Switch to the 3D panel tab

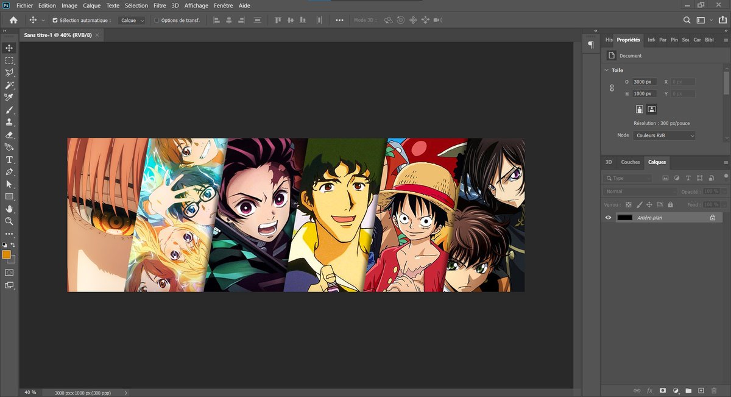coord(609,162)
